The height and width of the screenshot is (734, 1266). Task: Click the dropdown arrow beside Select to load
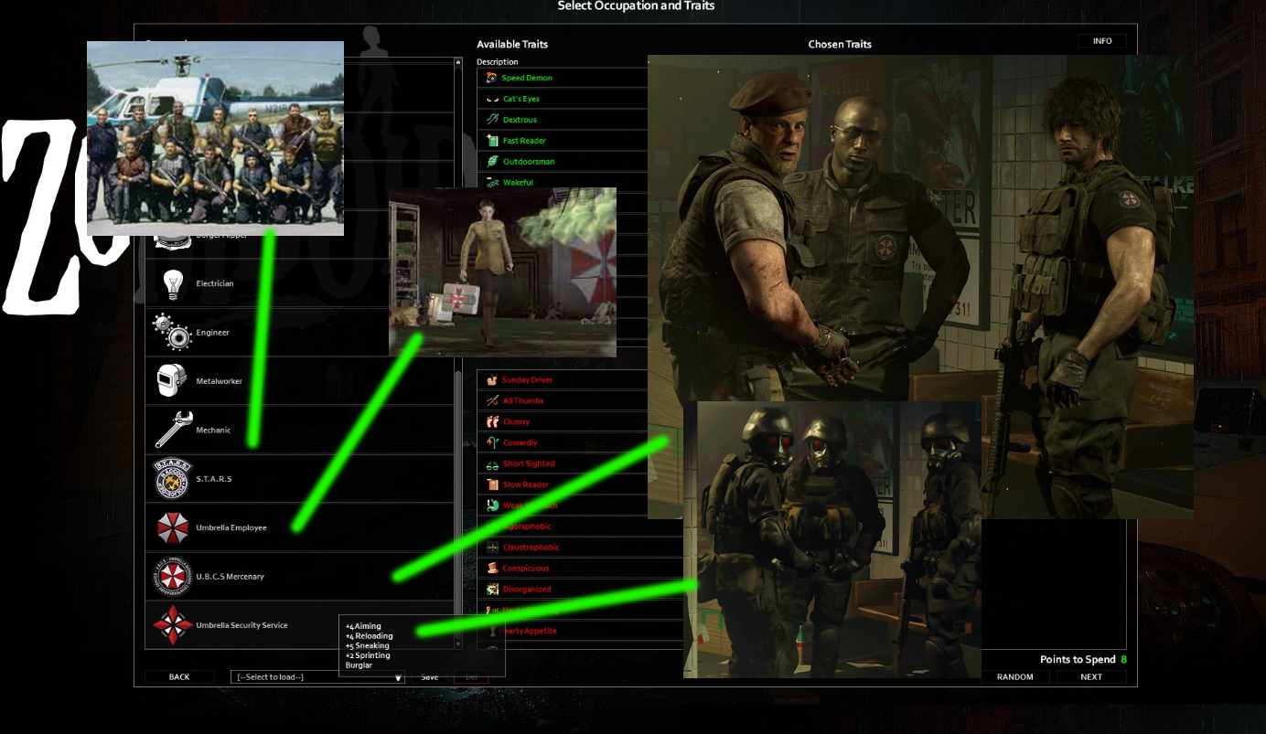398,677
